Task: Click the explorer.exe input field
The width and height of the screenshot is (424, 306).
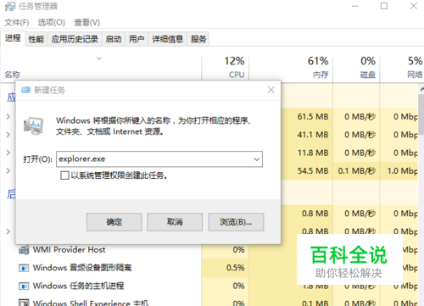Action: [159, 159]
